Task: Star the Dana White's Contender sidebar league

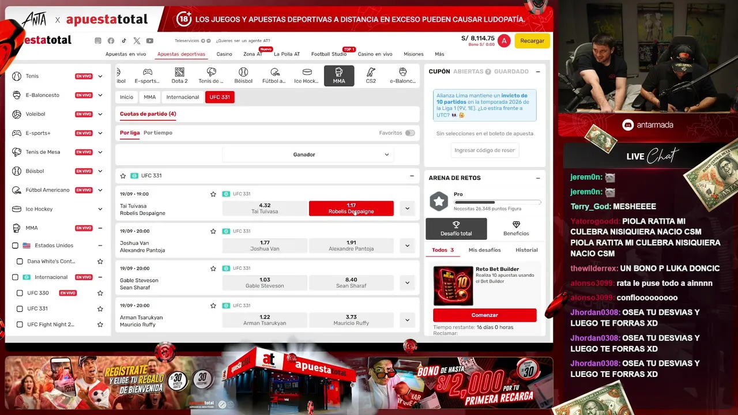Action: point(100,262)
